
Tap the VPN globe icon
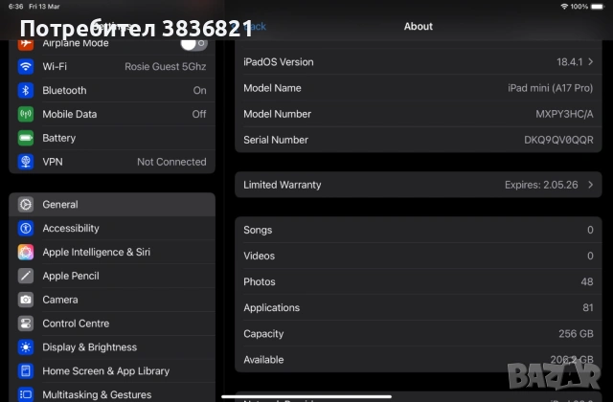26,162
